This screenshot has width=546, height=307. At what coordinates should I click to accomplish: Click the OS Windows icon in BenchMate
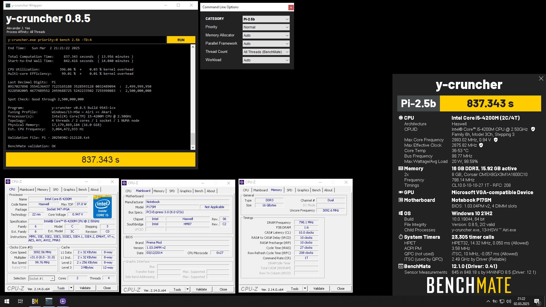pos(401,213)
